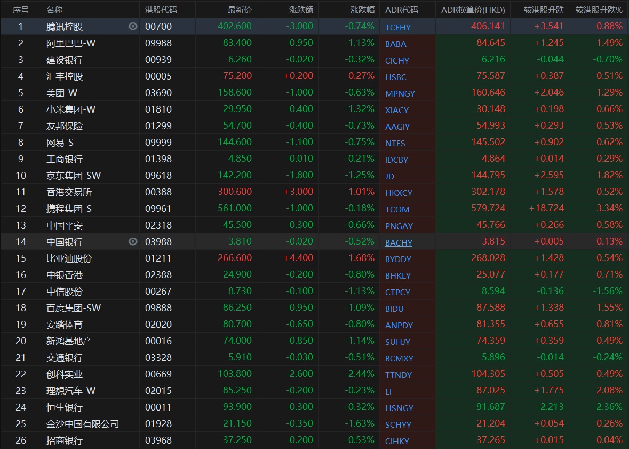This screenshot has height=449, width=629.
Task: Open the HSNGY ADR code for 恒生银行
Action: coord(399,408)
